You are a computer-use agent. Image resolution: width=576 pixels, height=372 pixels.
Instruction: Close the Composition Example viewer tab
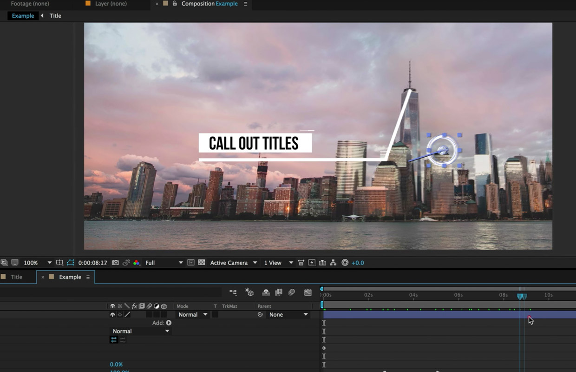[157, 4]
